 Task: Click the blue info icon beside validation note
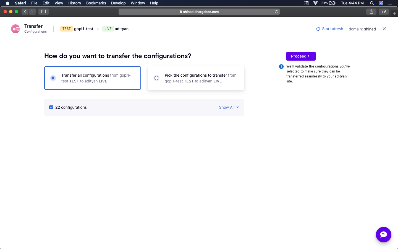tap(281, 66)
